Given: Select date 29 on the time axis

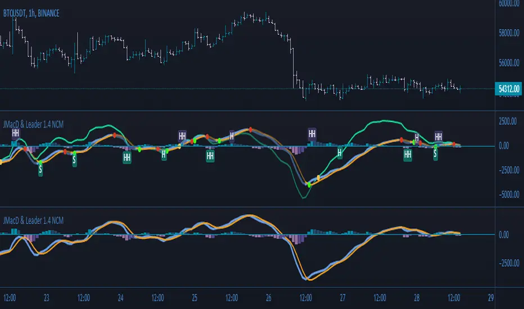Looking at the screenshot, I should [491, 297].
